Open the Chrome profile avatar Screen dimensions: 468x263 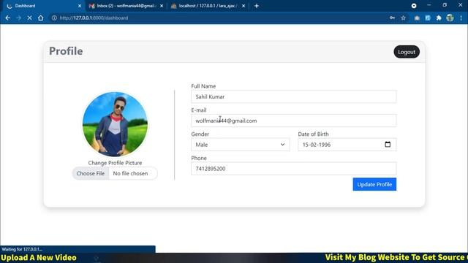[x=450, y=18]
